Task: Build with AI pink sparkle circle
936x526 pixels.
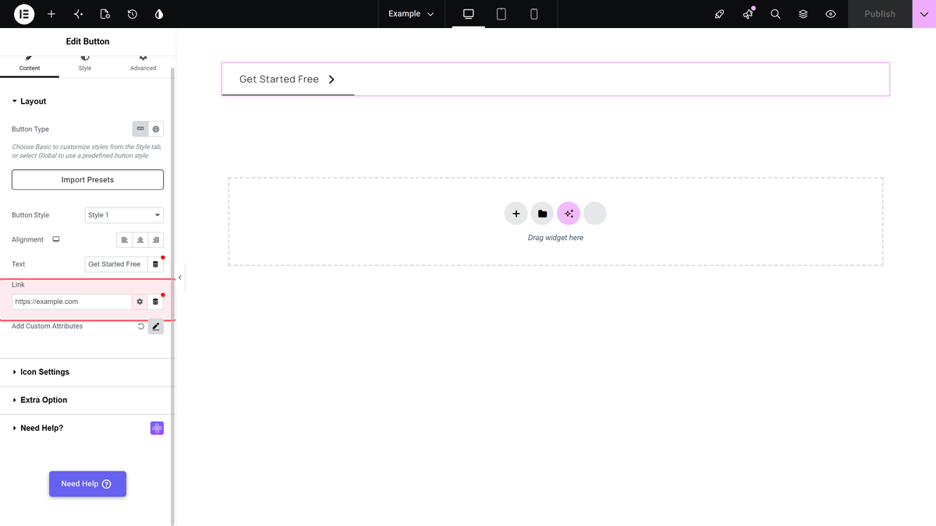Action: tap(569, 214)
